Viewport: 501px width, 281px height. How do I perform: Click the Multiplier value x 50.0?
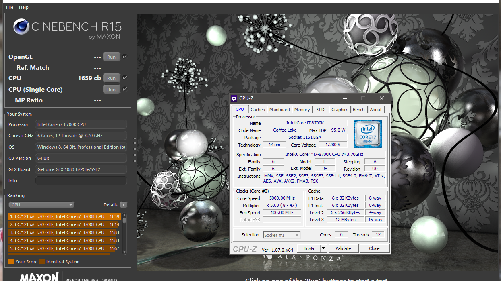(282, 205)
